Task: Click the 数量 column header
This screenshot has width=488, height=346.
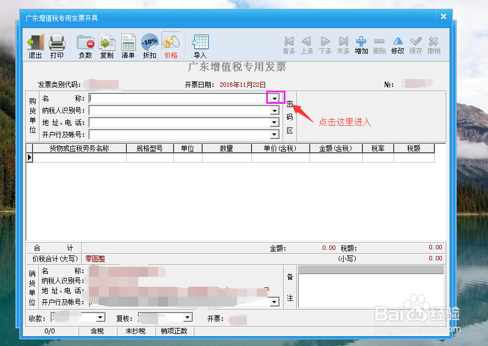Action: pos(227,148)
